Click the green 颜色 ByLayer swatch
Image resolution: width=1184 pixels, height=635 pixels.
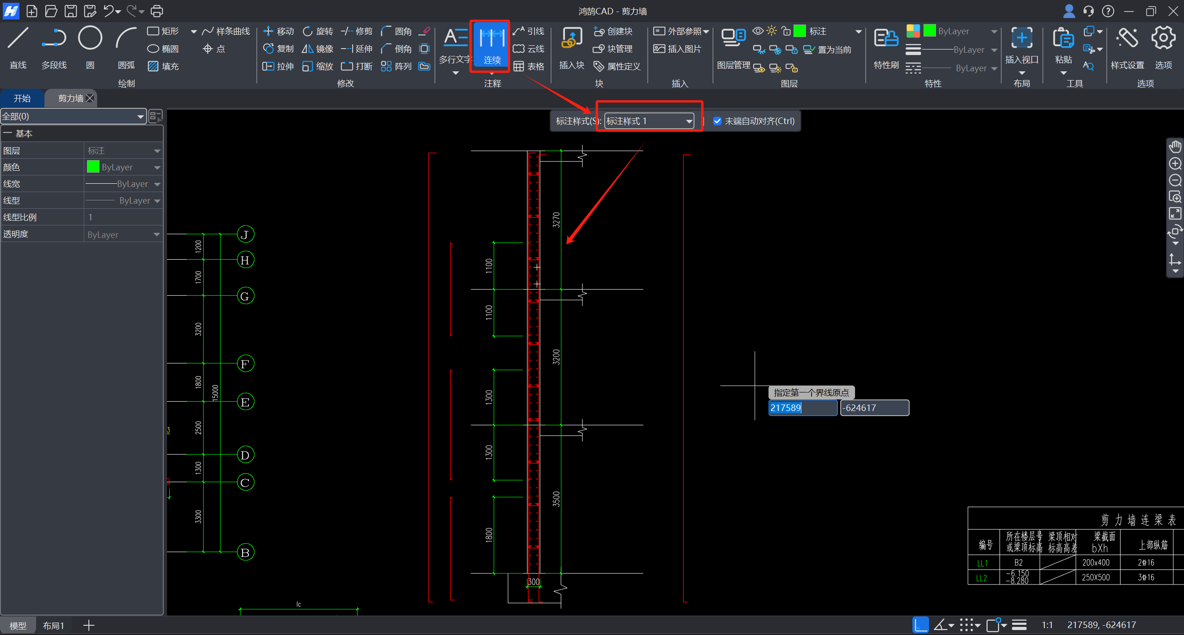coord(93,167)
